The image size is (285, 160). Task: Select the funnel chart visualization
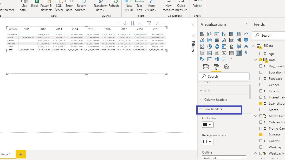coord(246,40)
